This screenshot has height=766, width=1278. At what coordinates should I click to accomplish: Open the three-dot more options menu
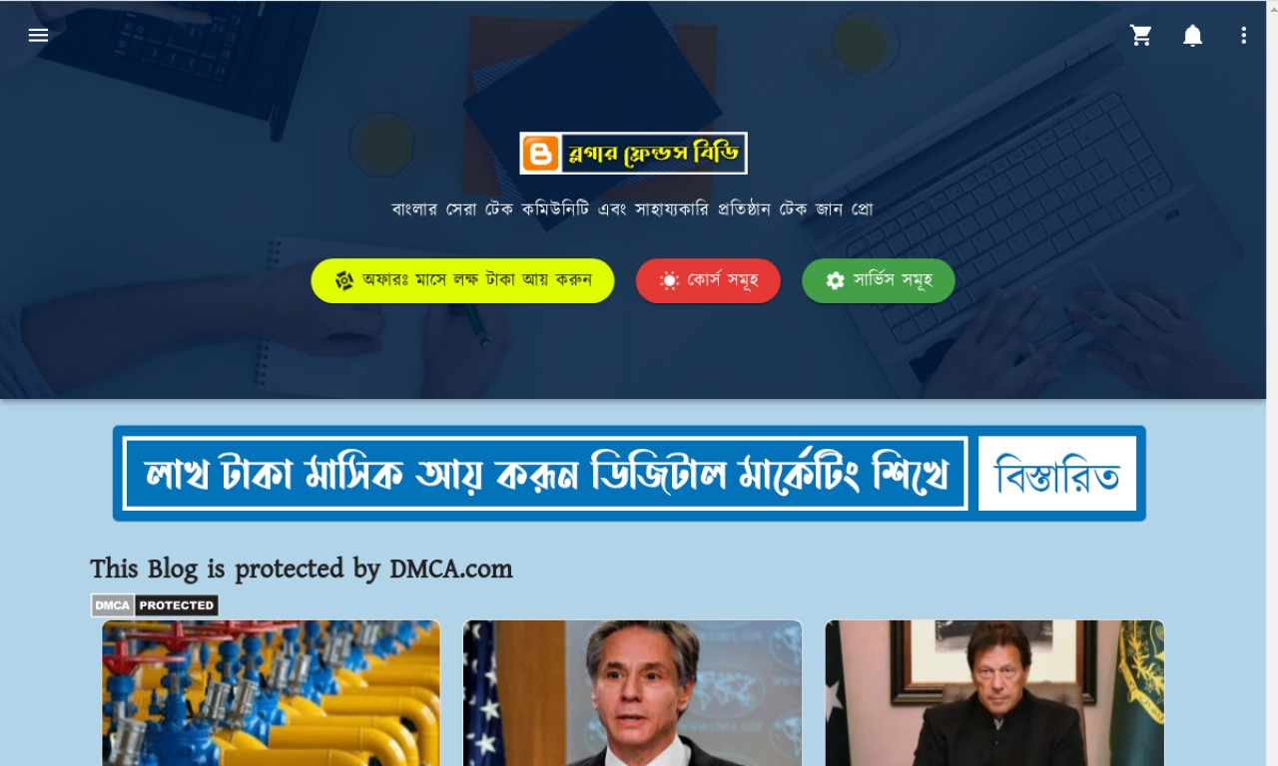point(1243,35)
